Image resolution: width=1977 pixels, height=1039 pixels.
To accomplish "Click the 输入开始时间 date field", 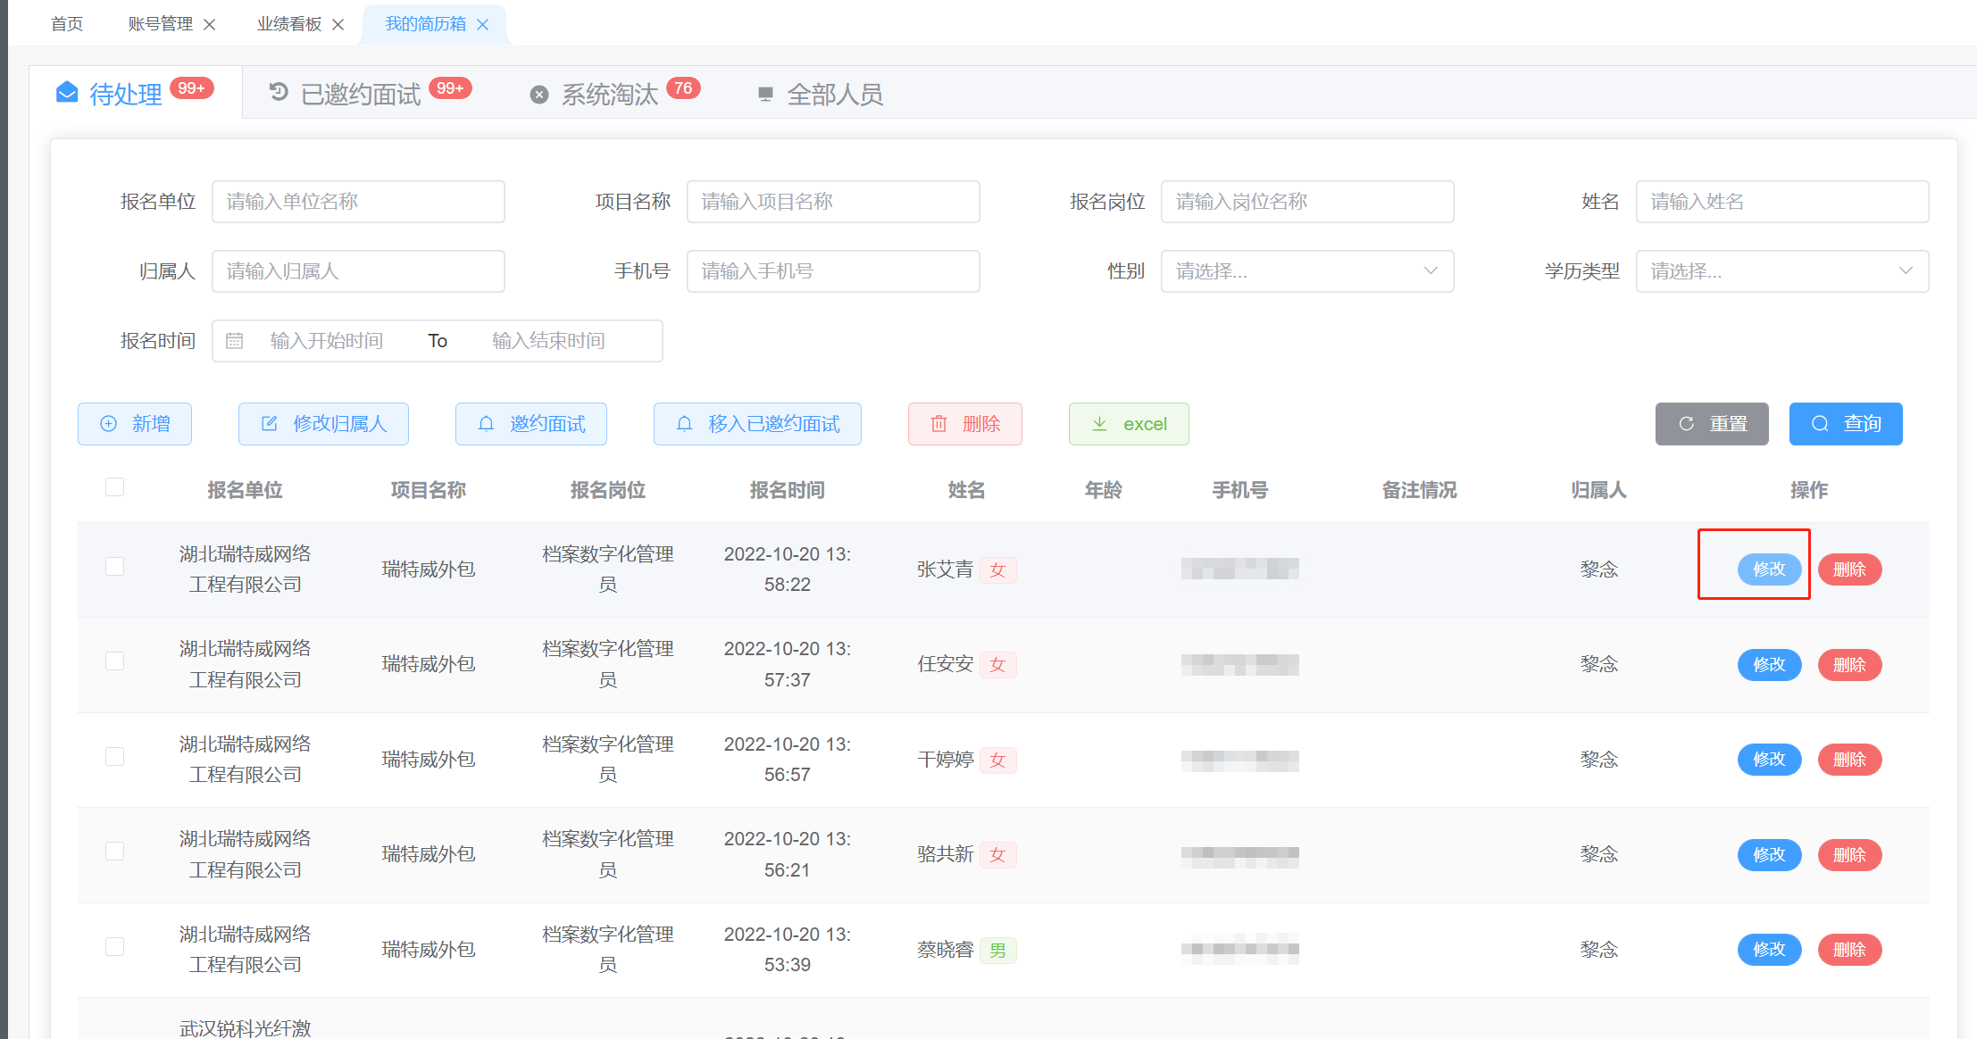I will click(327, 341).
